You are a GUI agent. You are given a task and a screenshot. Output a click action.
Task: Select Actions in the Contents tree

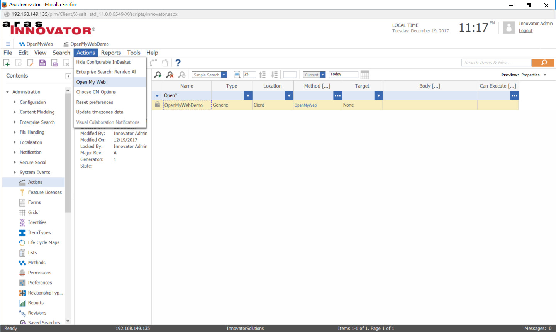coord(35,182)
